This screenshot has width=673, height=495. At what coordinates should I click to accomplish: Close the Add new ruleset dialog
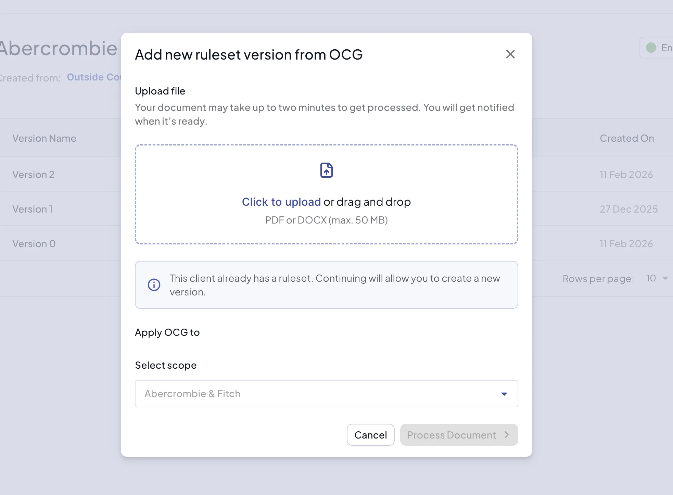510,54
